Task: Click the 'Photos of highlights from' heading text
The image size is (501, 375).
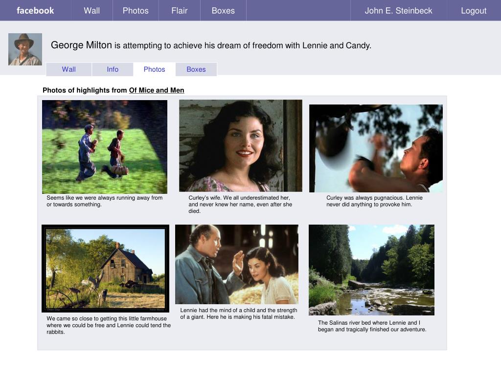Action: point(85,90)
